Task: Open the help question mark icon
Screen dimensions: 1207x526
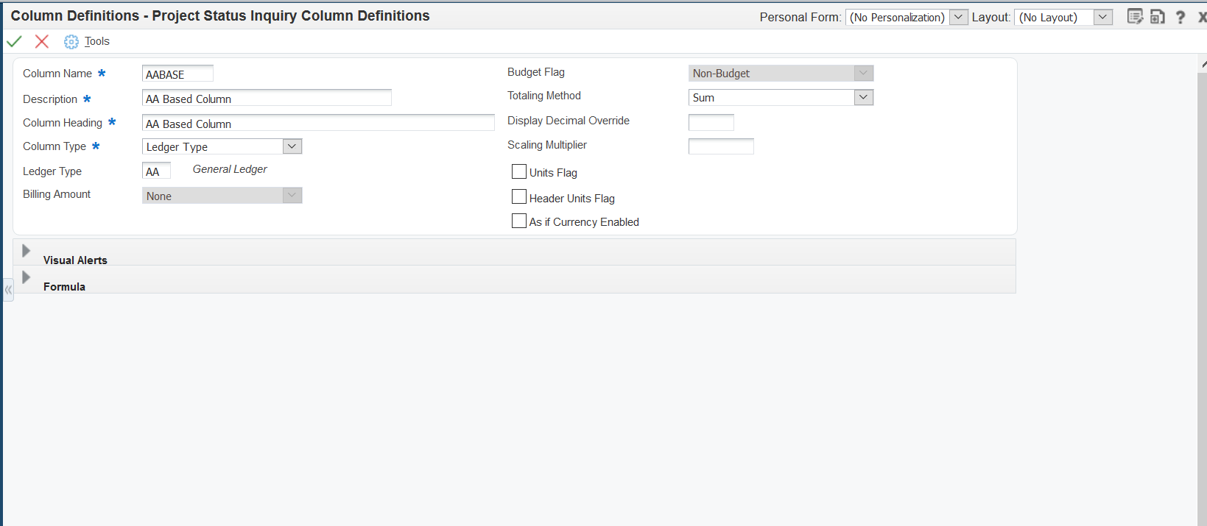Action: point(1180,17)
